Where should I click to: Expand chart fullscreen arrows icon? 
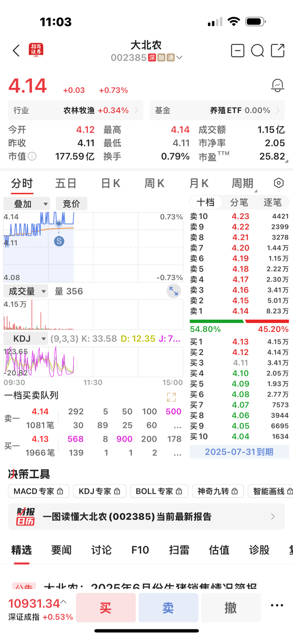click(x=174, y=291)
